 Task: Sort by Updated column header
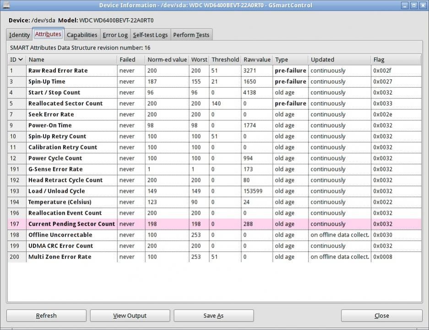(340, 59)
